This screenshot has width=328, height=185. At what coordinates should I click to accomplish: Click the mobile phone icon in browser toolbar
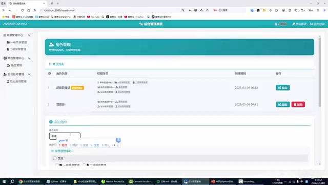click(290, 10)
